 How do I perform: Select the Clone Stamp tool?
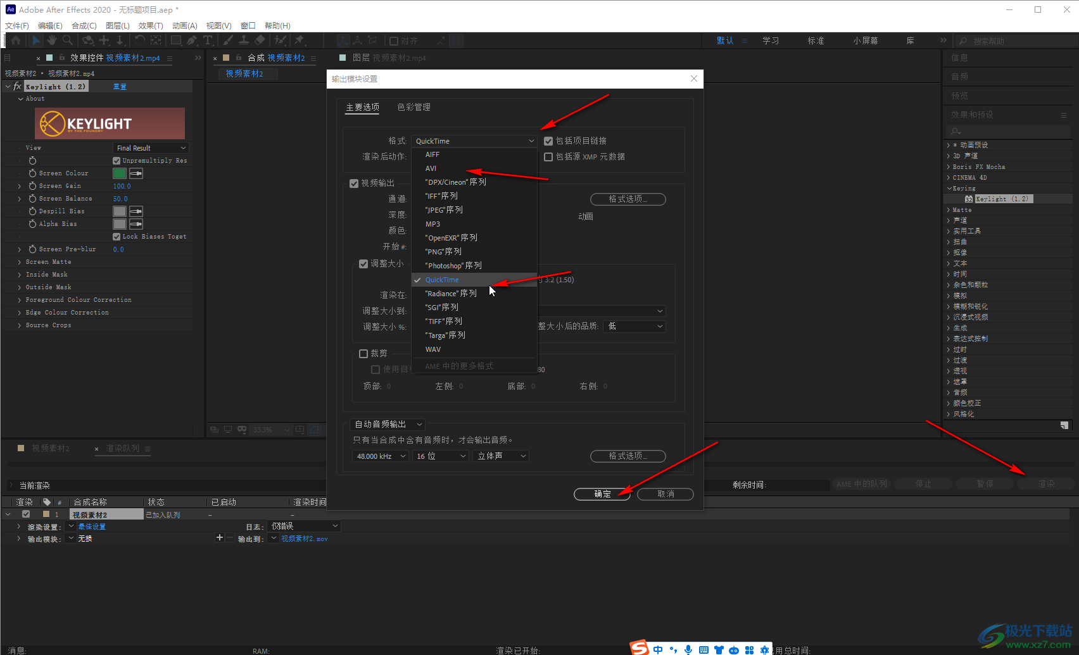click(244, 41)
